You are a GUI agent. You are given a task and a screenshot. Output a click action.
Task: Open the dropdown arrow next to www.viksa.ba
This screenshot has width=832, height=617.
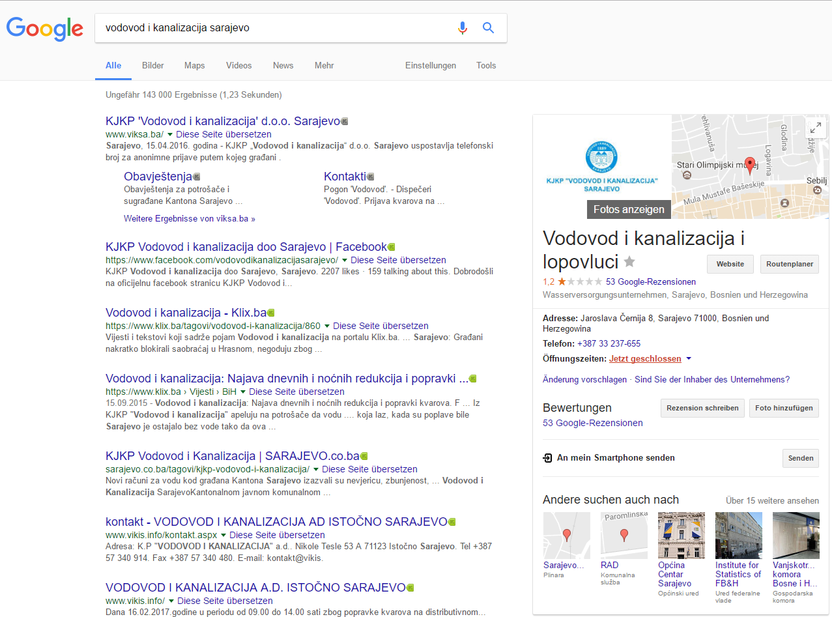tap(170, 134)
